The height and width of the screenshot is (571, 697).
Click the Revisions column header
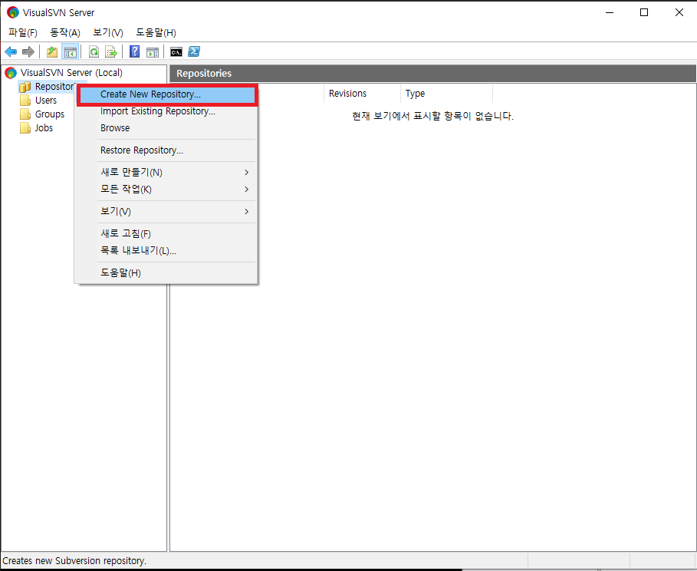coord(362,94)
